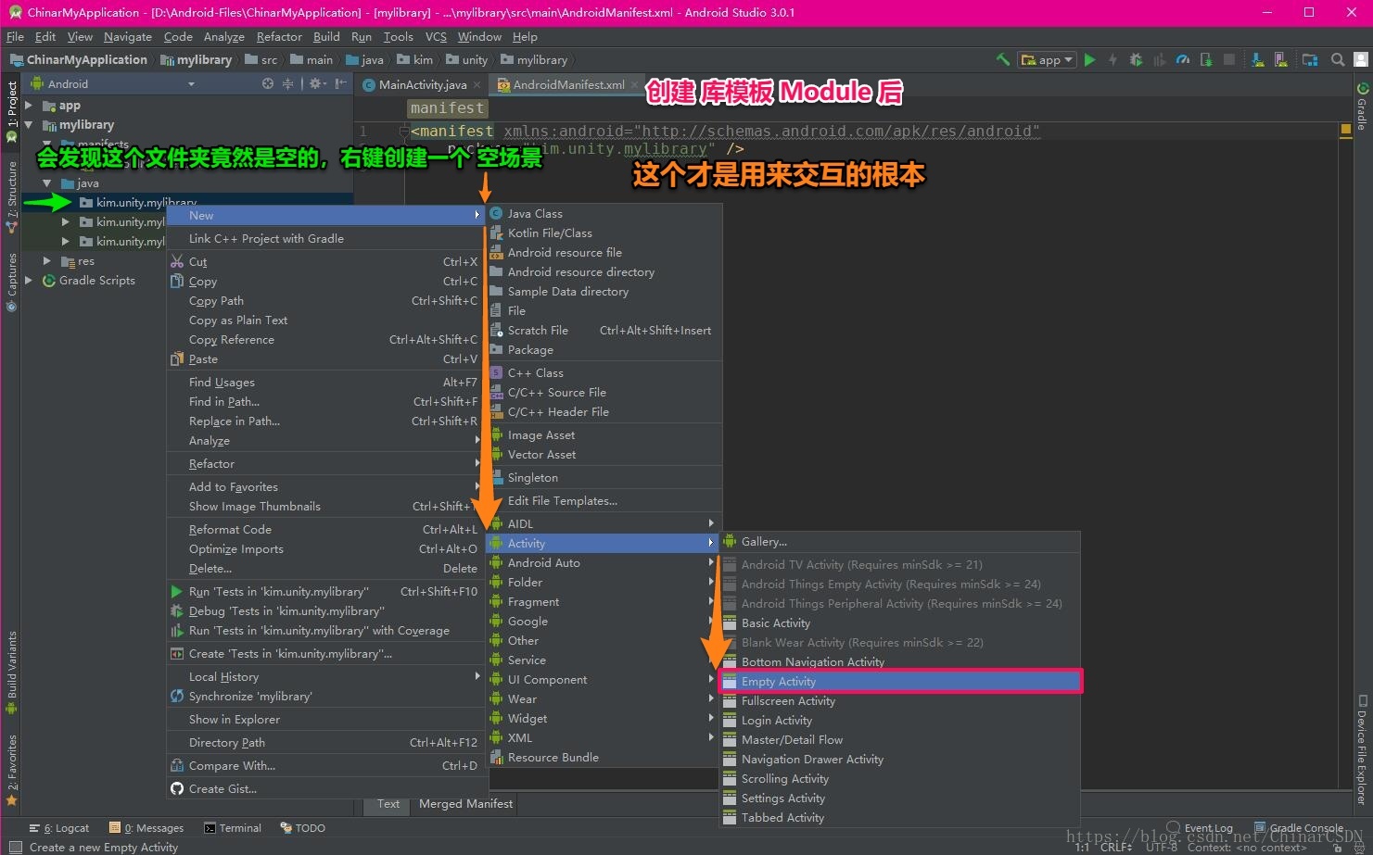Close the MainActivity.java tab
This screenshot has width=1373, height=855.
click(477, 84)
